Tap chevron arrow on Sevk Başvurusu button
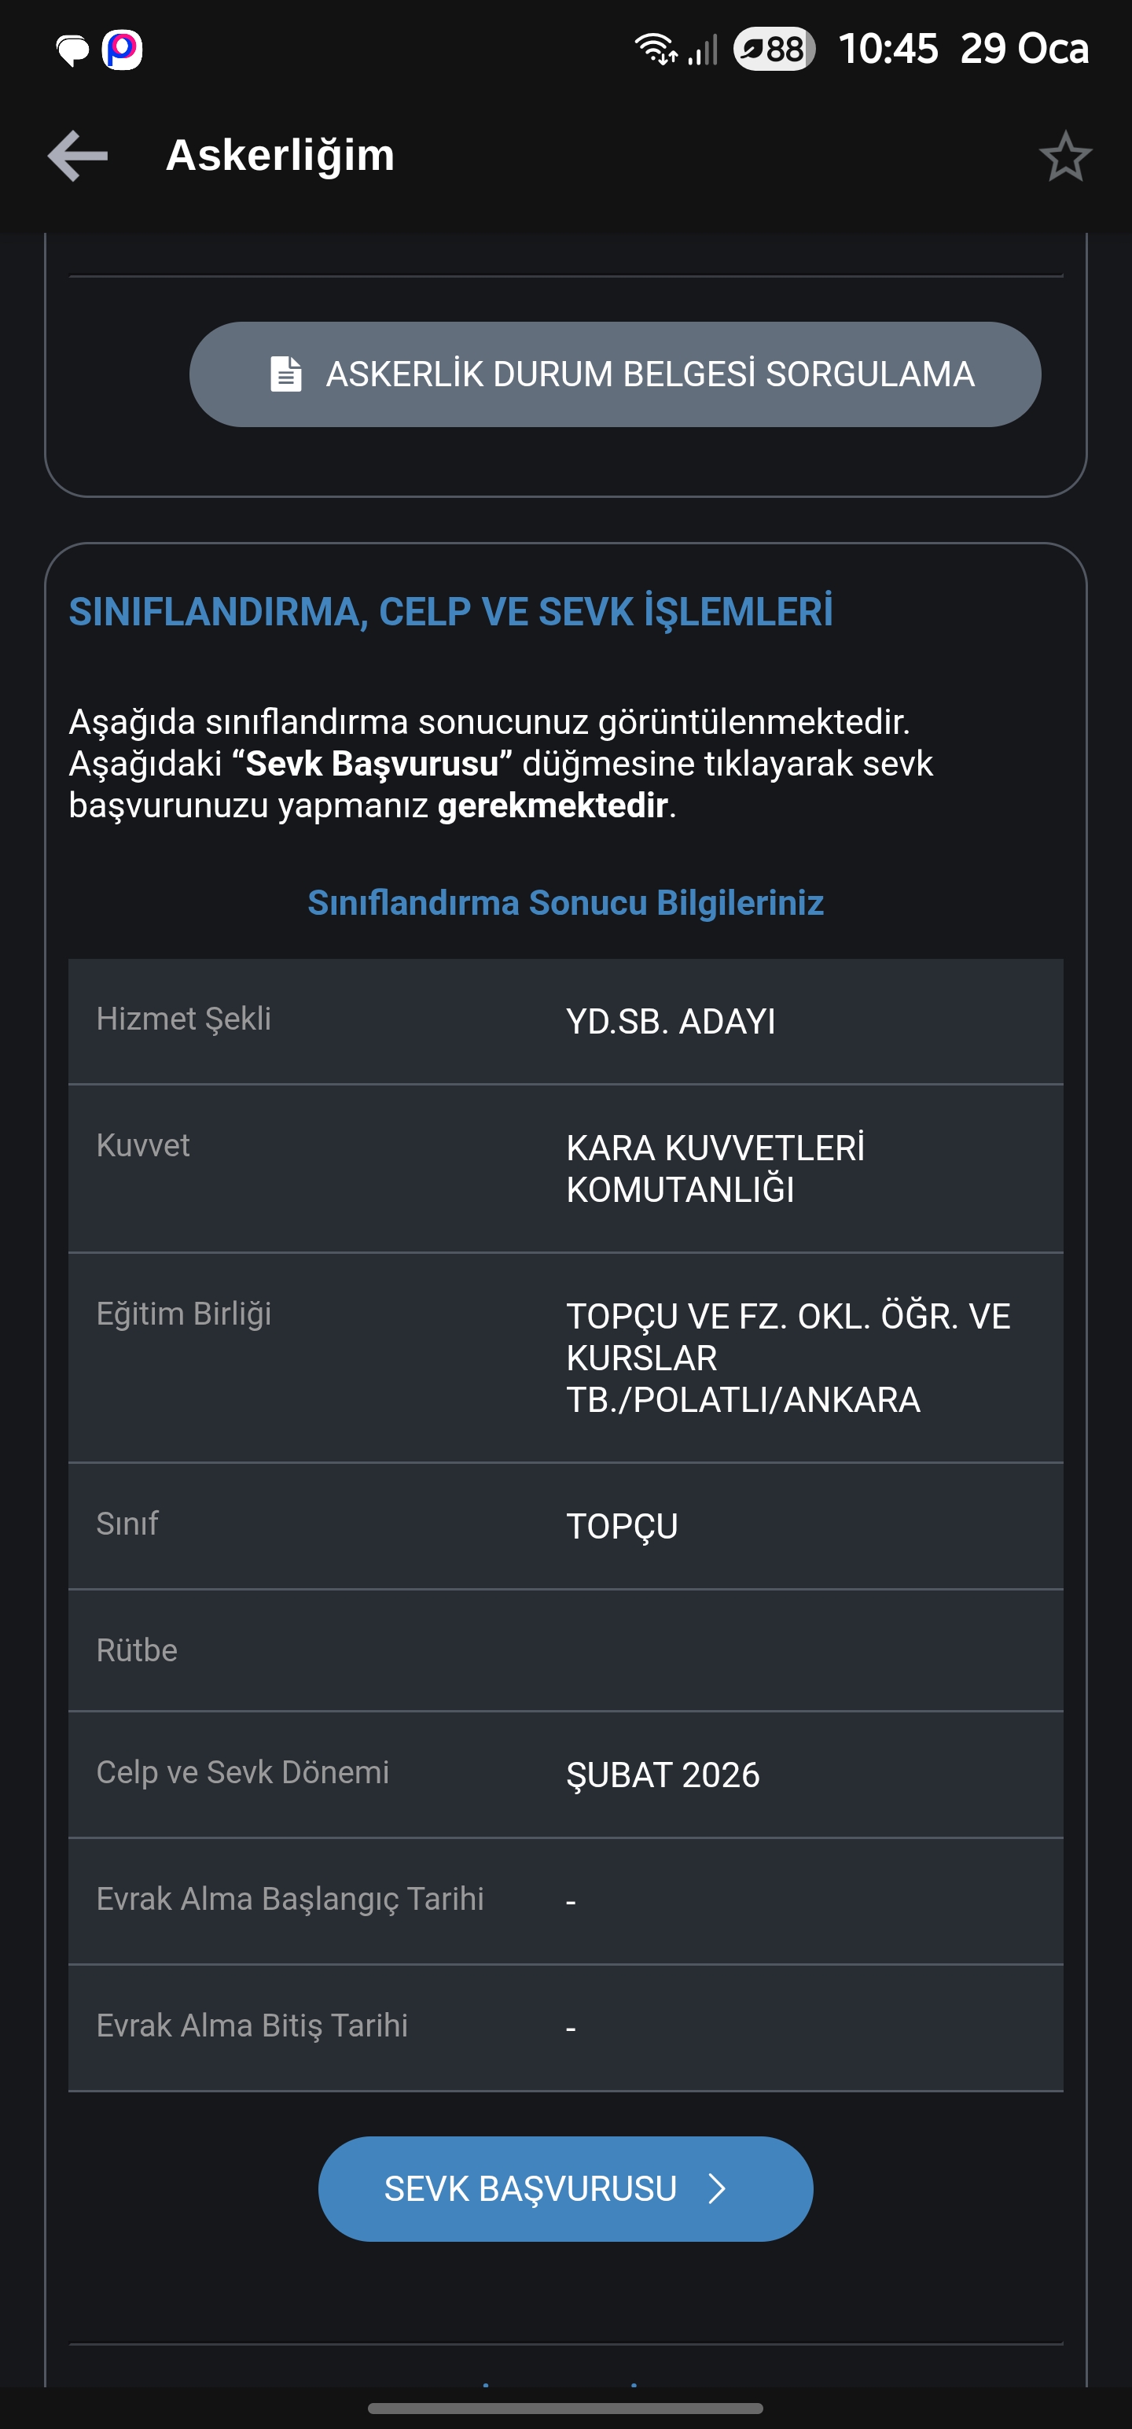The height and width of the screenshot is (2429, 1132). pyautogui.click(x=717, y=2188)
